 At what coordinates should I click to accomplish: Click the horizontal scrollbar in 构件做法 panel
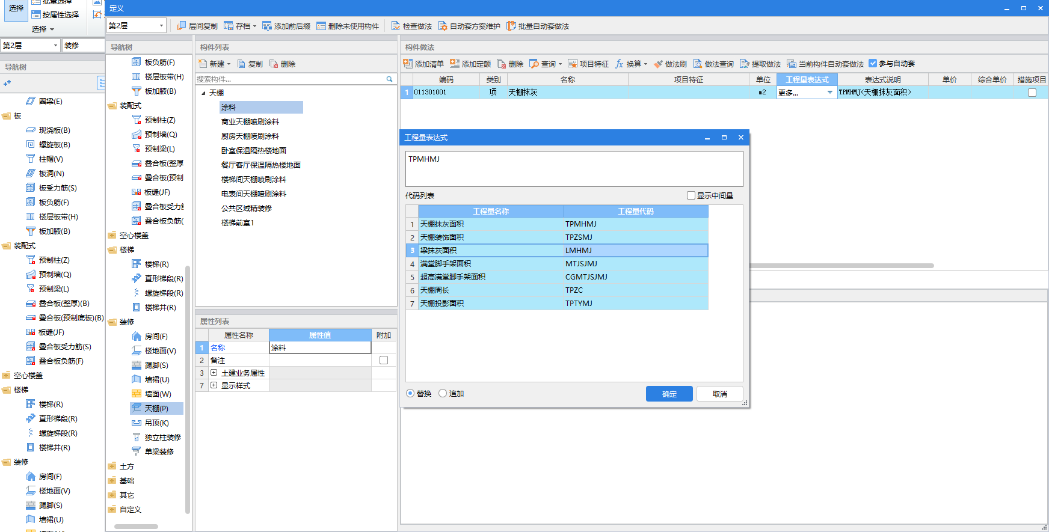tap(841, 265)
